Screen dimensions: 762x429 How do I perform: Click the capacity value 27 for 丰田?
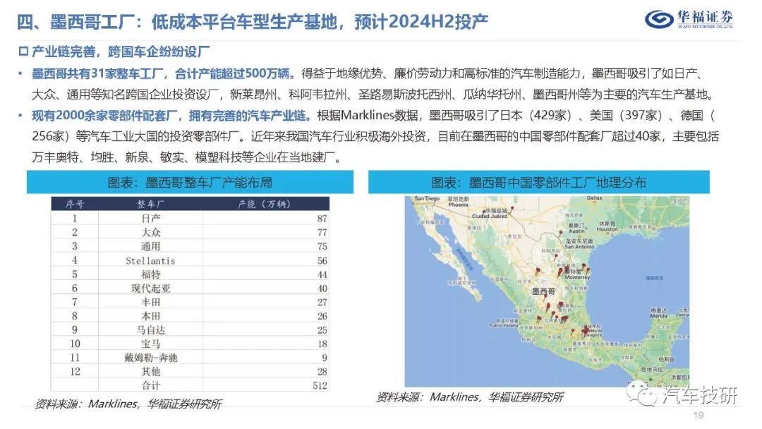(322, 302)
